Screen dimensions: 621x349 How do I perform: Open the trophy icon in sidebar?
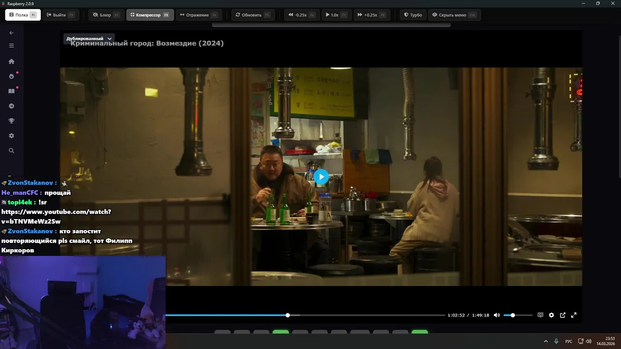12,121
